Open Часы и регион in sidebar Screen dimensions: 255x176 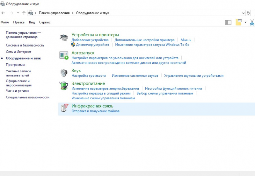coord(17,91)
